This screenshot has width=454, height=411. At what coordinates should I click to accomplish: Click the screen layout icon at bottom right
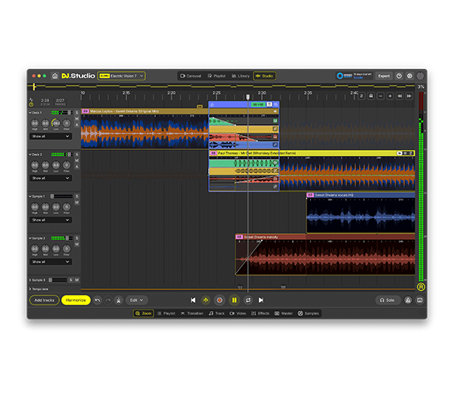pos(419,300)
